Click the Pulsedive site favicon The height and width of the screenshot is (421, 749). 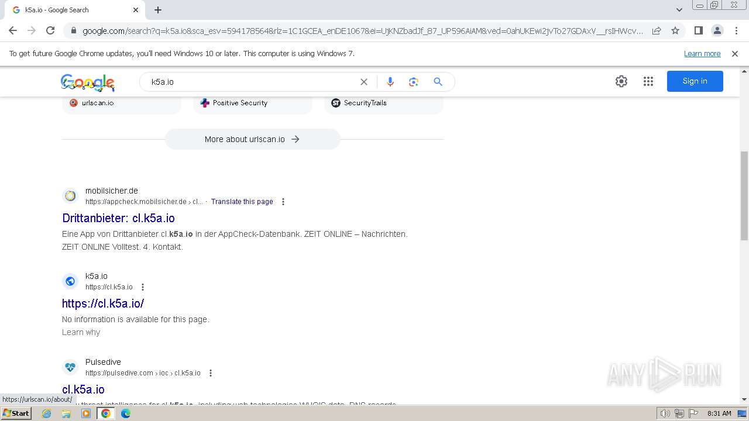(70, 367)
